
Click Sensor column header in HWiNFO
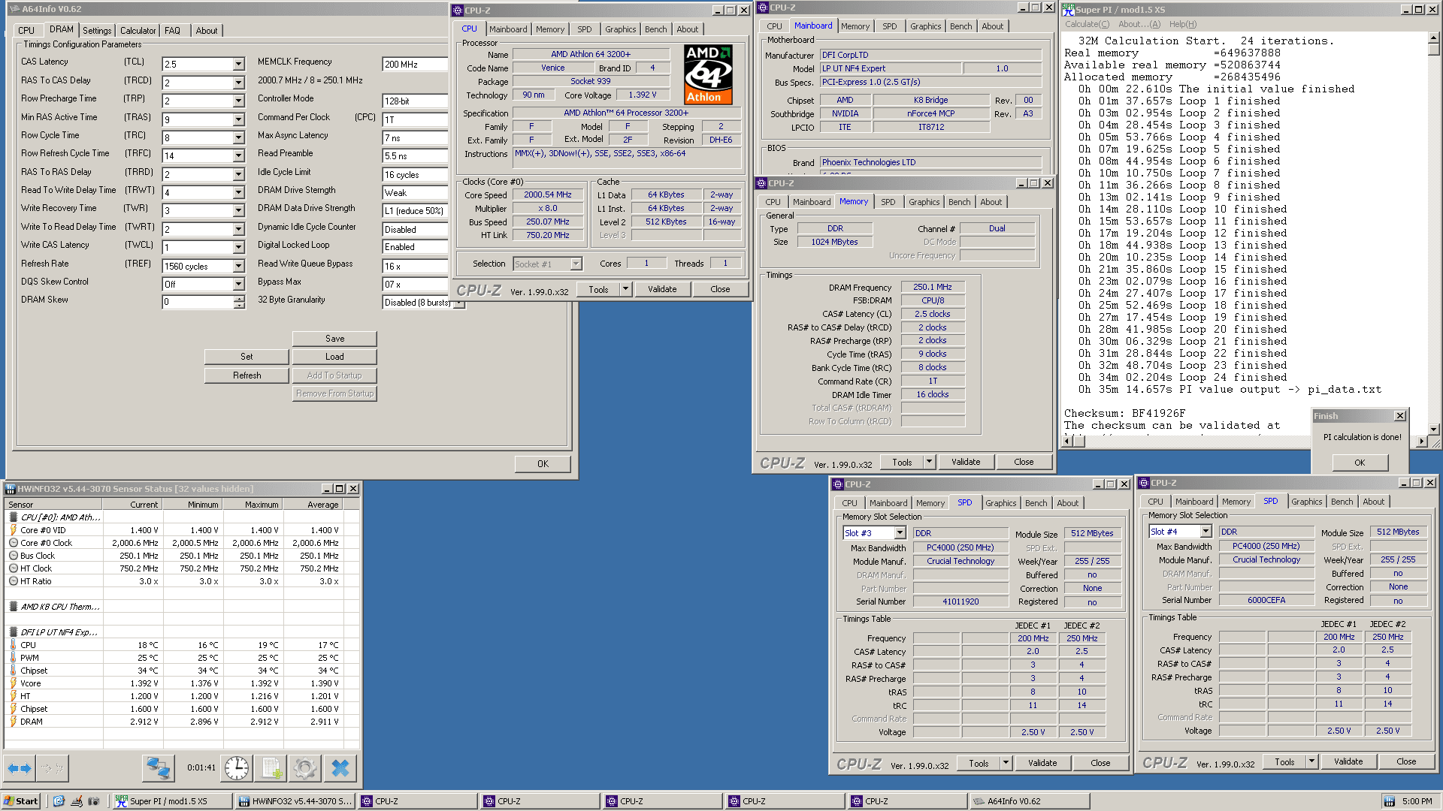tap(53, 505)
